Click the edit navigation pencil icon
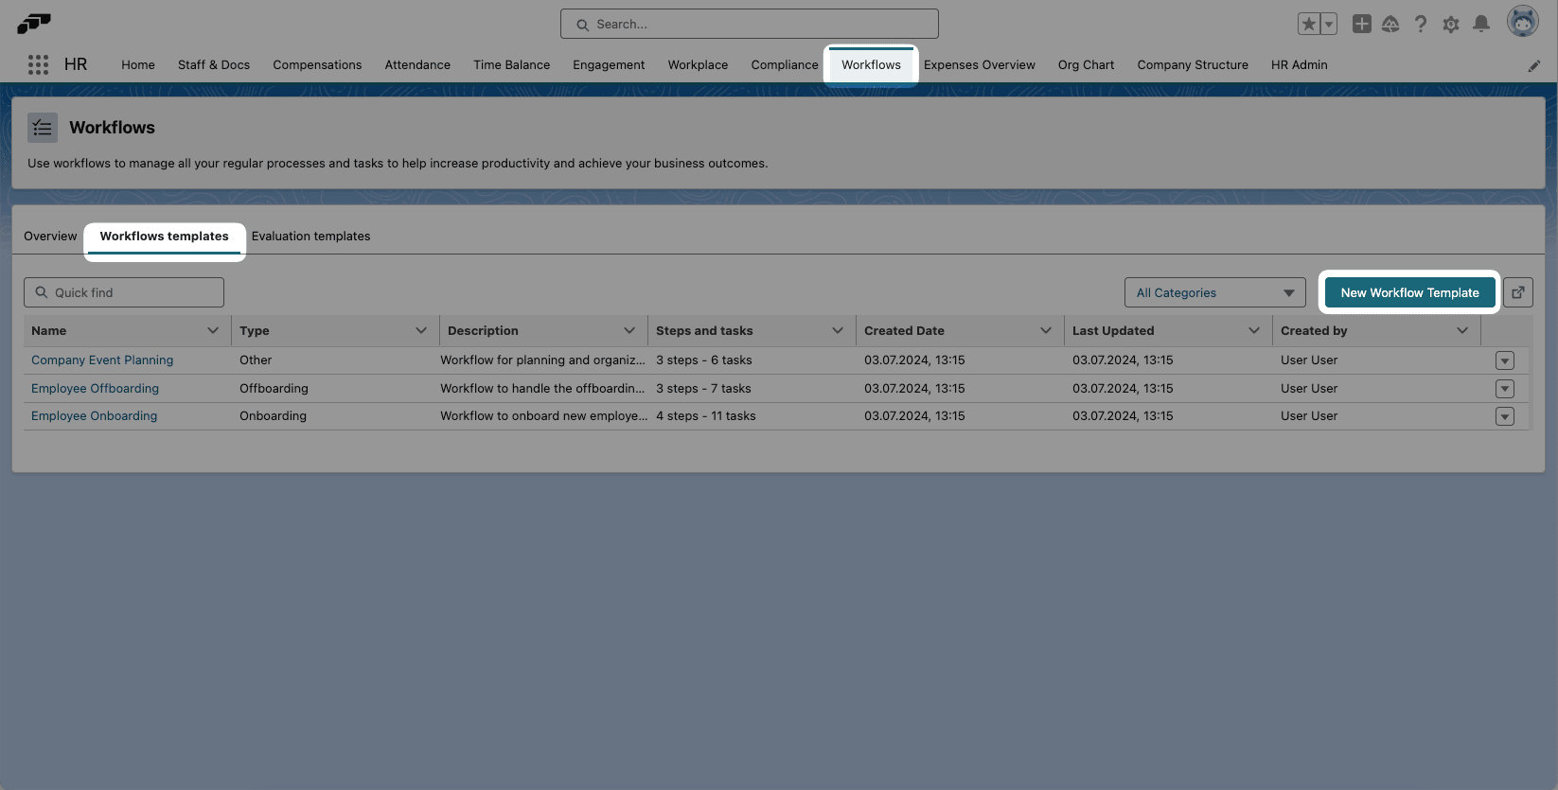This screenshot has height=790, width=1558. [x=1534, y=65]
